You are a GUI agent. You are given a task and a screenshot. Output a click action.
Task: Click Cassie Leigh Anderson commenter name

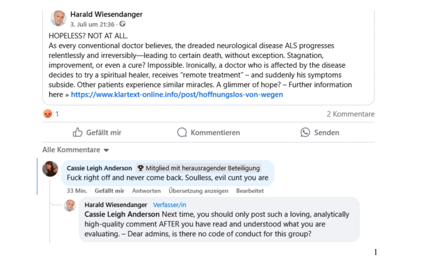(x=99, y=168)
